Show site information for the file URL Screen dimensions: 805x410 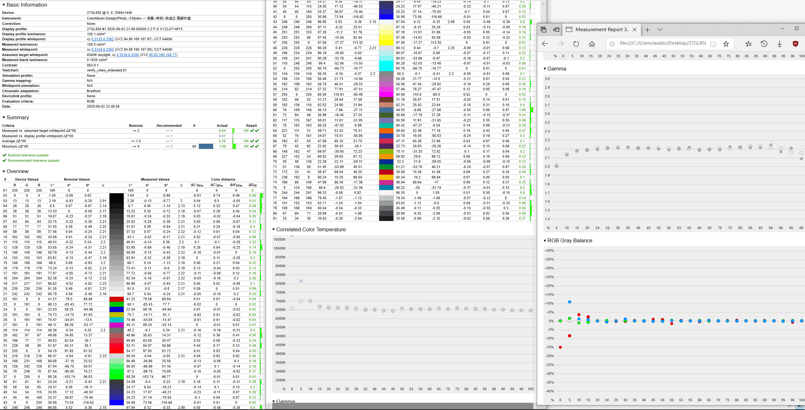612,44
